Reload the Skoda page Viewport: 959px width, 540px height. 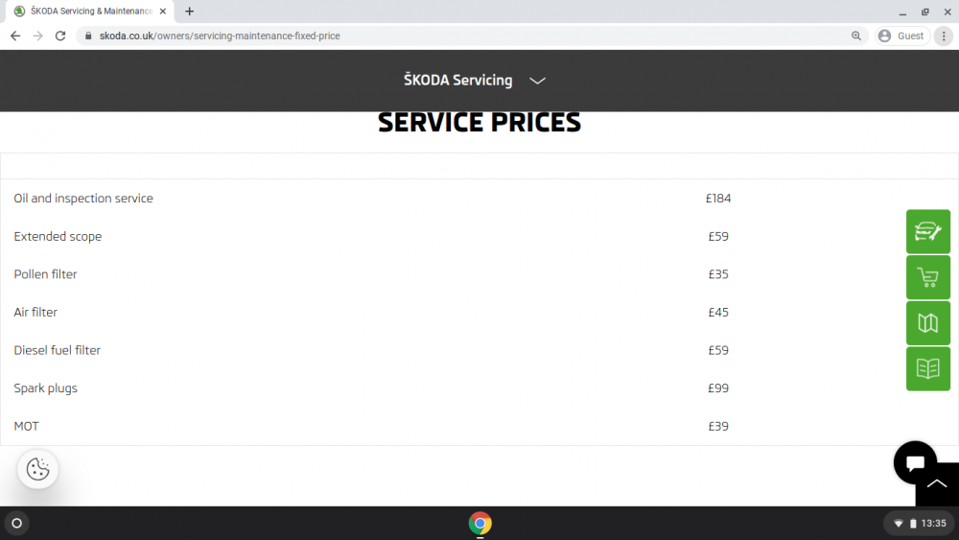(59, 36)
